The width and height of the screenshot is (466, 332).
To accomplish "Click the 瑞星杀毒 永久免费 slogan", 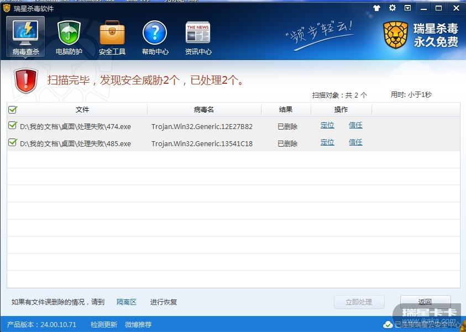I will tap(436, 35).
